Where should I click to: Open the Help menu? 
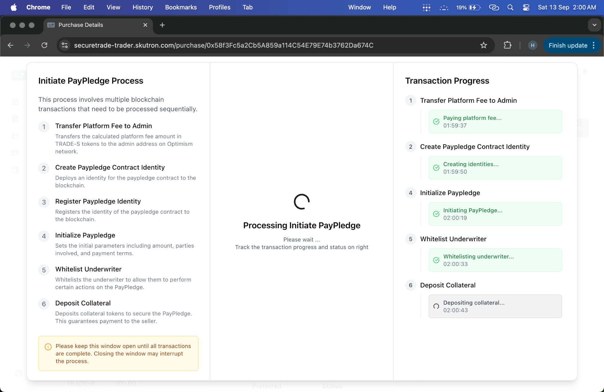pyautogui.click(x=389, y=7)
